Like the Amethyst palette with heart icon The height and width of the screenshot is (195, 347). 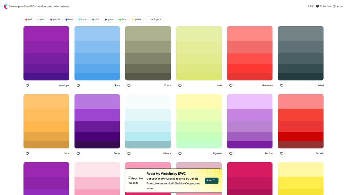pyautogui.click(x=27, y=86)
